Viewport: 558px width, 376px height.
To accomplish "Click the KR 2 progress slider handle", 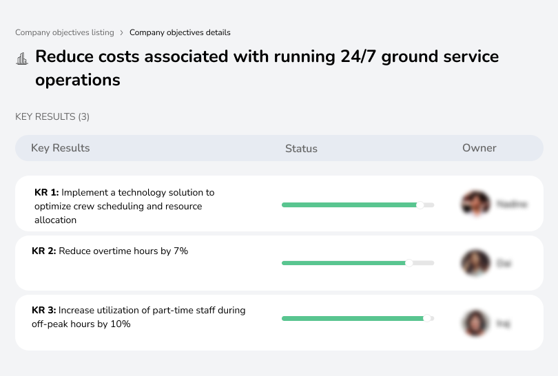I will tap(409, 262).
